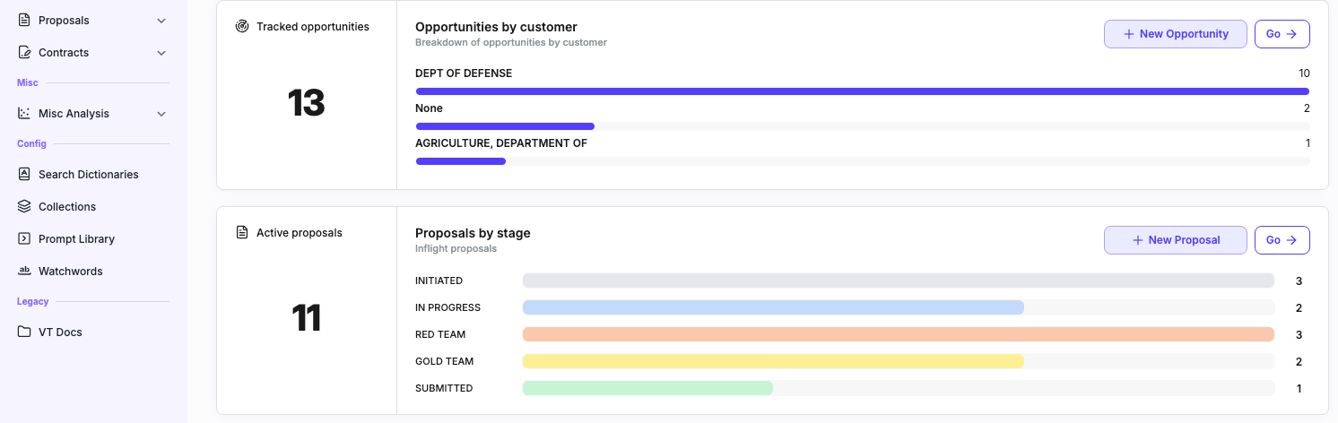Click the 'INITIATED' stage label
The image size is (1338, 423).
(x=439, y=281)
